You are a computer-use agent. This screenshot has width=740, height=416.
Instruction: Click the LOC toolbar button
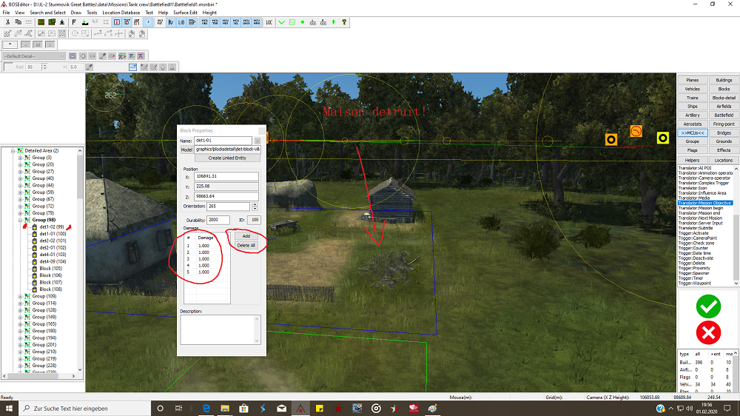(269, 22)
